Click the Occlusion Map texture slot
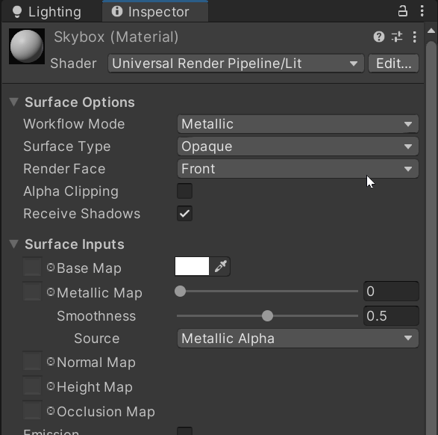Viewport: 438px width, 435px height. point(32,410)
